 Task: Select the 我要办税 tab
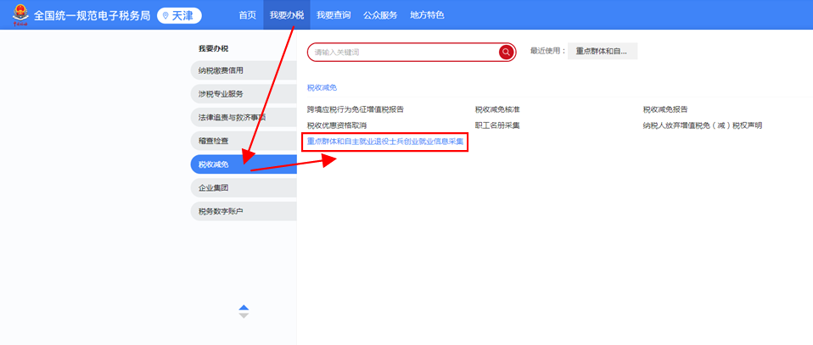pos(287,15)
